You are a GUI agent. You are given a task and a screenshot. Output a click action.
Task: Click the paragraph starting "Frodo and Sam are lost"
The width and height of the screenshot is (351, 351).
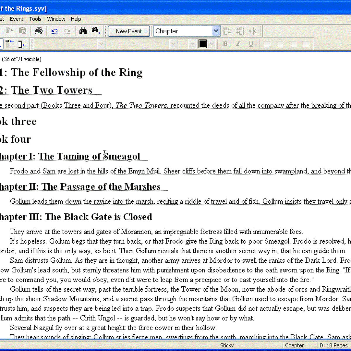[x=180, y=171]
